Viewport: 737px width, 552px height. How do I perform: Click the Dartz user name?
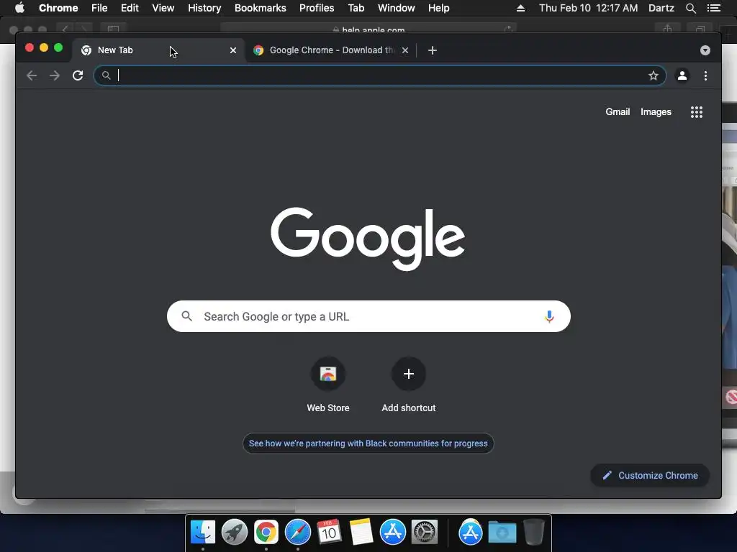[661, 8]
